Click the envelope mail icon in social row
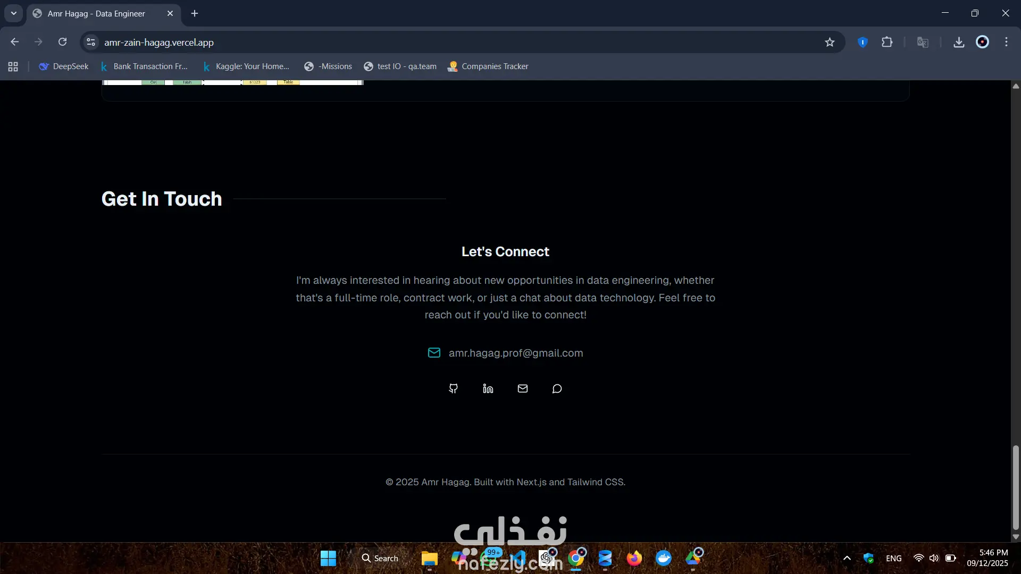This screenshot has width=1021, height=574. coord(522,389)
